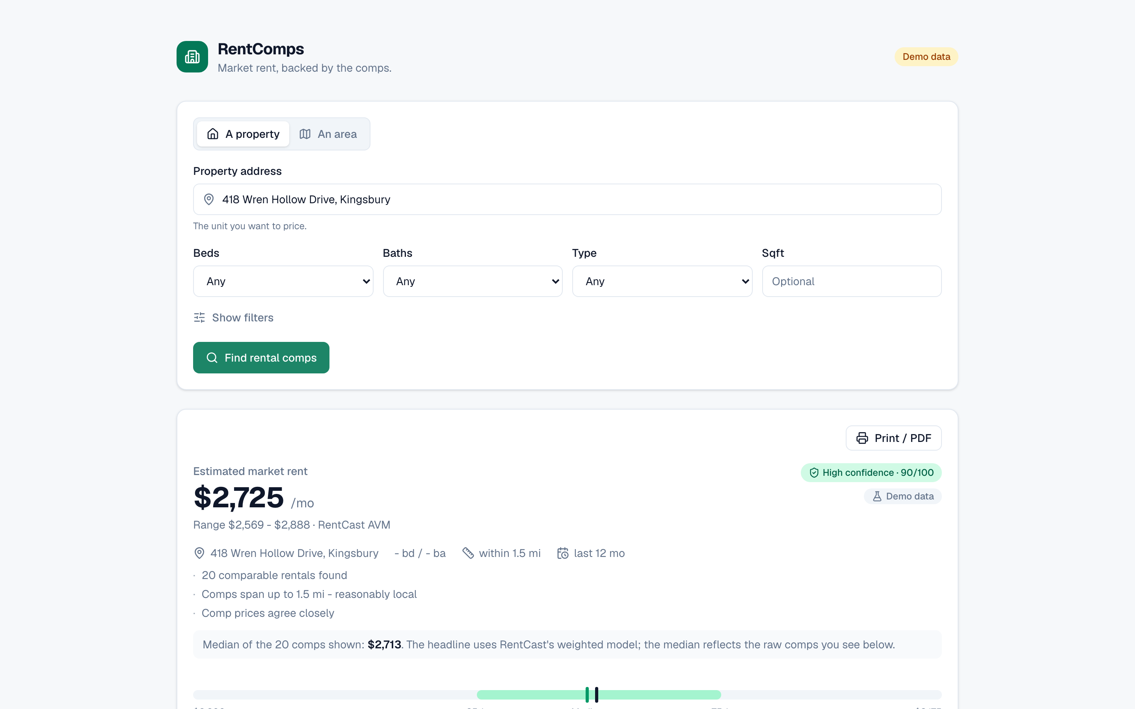Click the printer icon in Print / PDF
Image resolution: width=1135 pixels, height=709 pixels.
862,438
